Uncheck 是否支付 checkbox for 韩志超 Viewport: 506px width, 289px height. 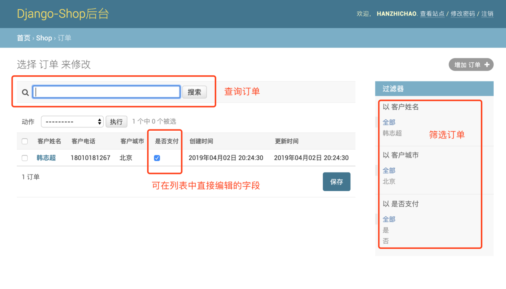[157, 158]
